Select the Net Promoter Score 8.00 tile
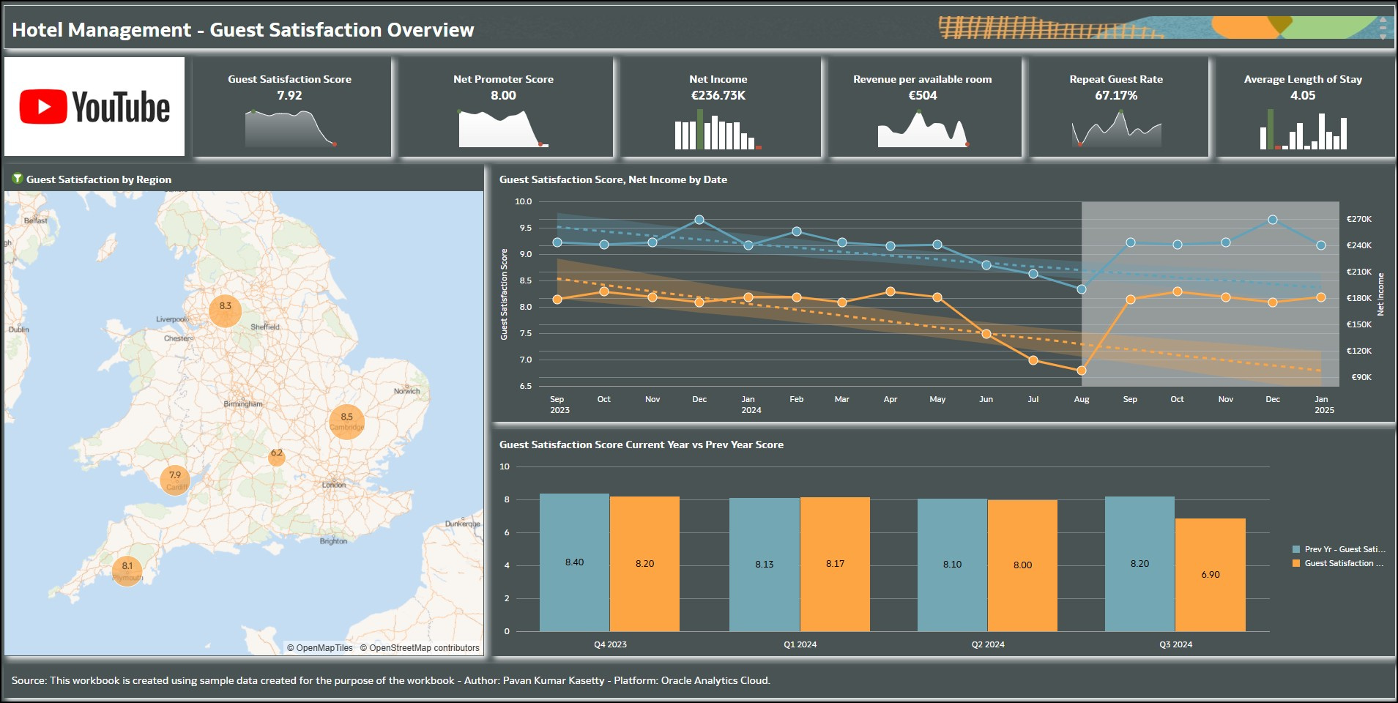This screenshot has width=1398, height=703. click(x=505, y=107)
